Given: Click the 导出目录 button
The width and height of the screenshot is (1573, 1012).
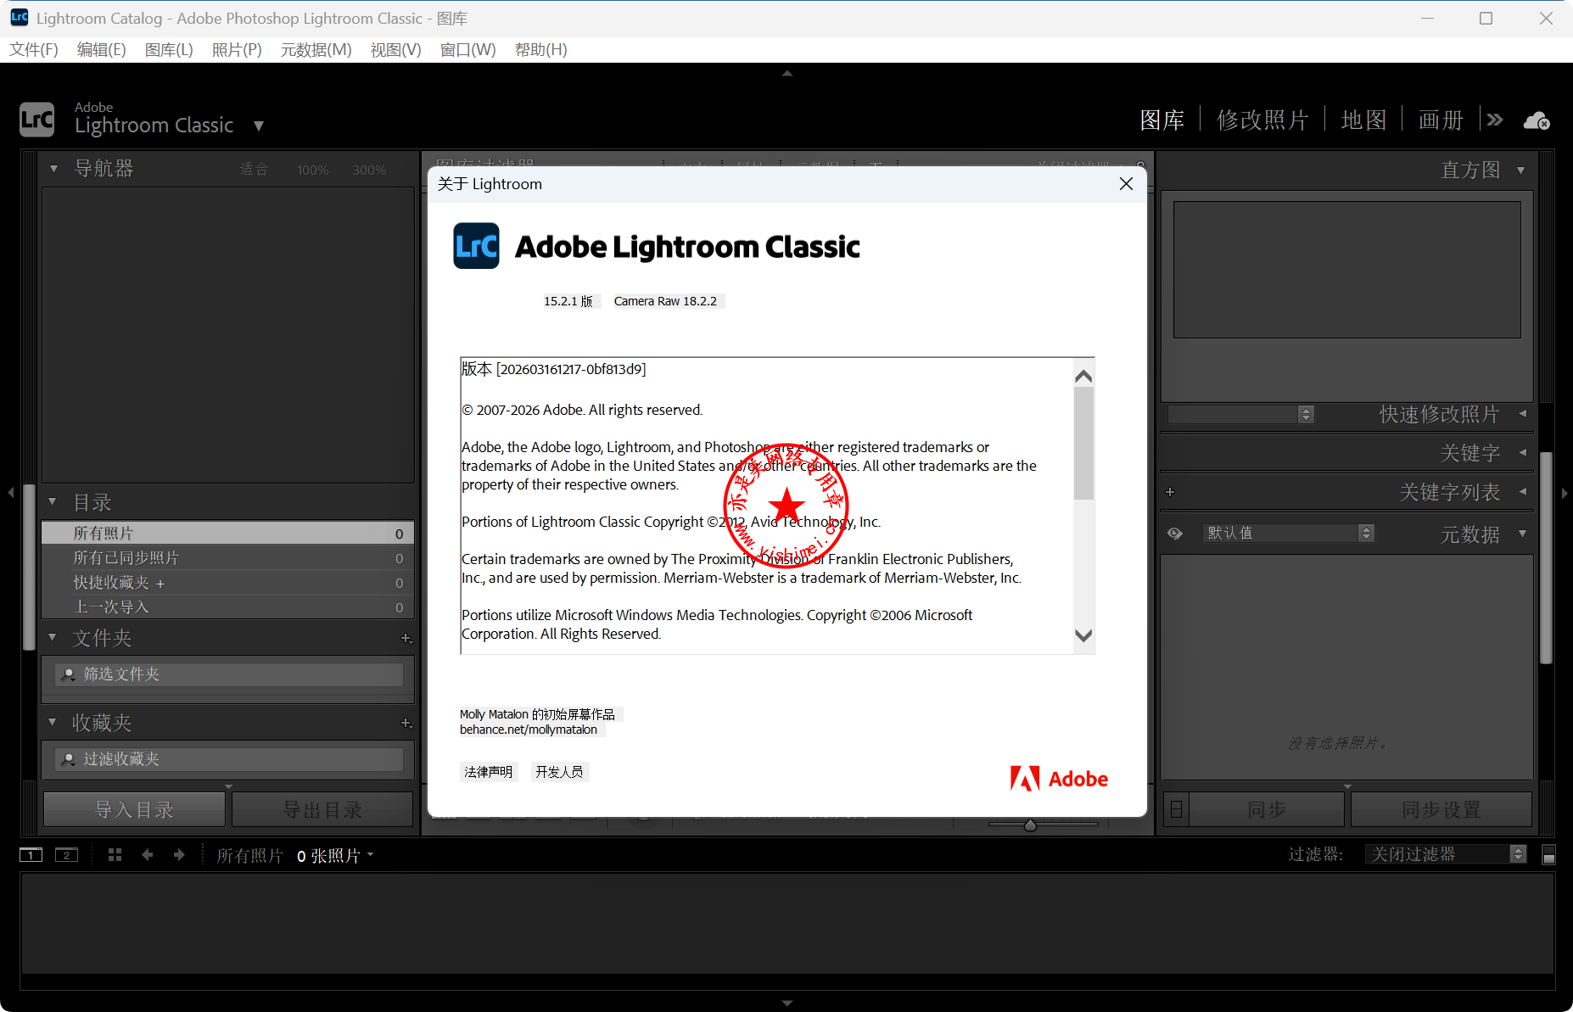Looking at the screenshot, I should pyautogui.click(x=322, y=809).
